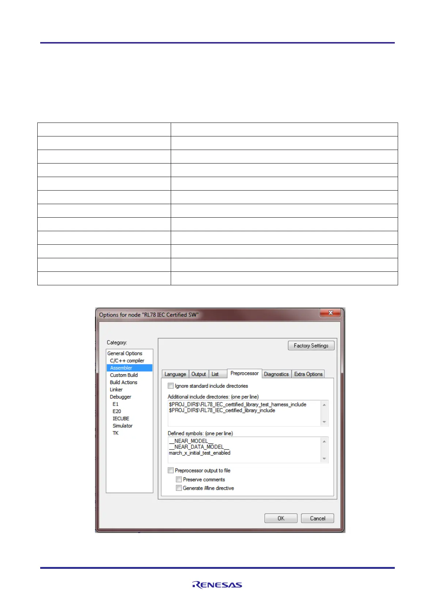This screenshot has height=616, width=435.
Task: Toggle Generate #line directive checkbox
Action: 179,488
